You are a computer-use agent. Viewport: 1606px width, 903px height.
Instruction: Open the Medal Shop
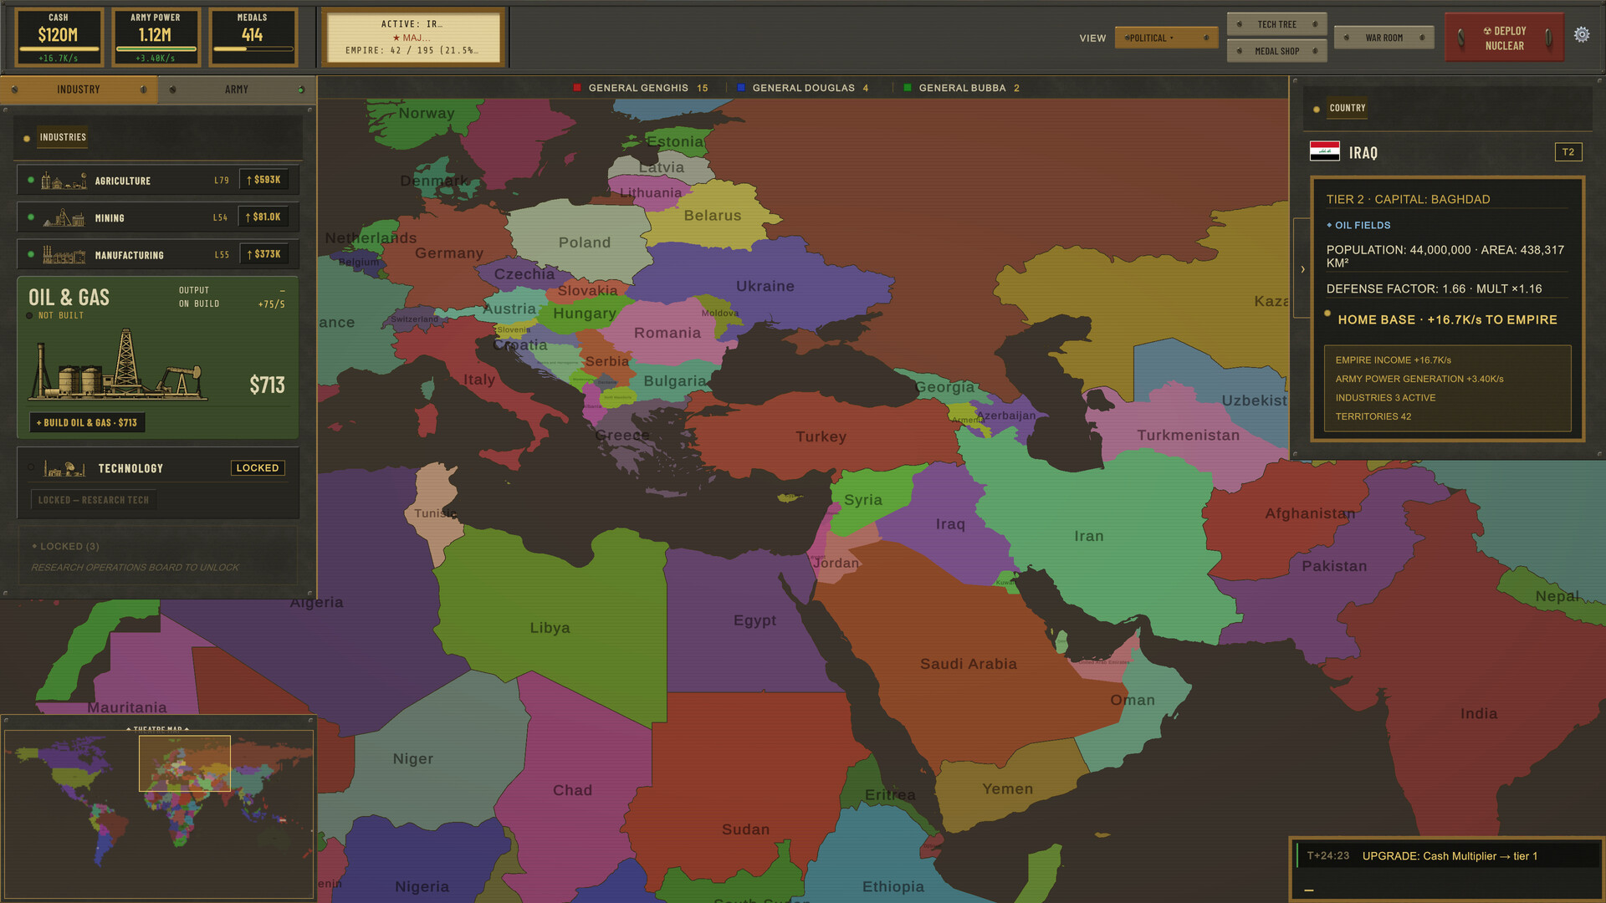pos(1276,51)
